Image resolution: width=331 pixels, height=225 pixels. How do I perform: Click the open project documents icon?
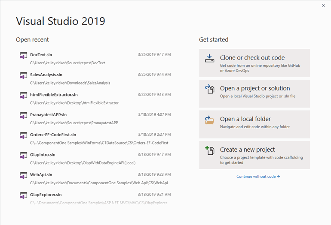(210, 89)
